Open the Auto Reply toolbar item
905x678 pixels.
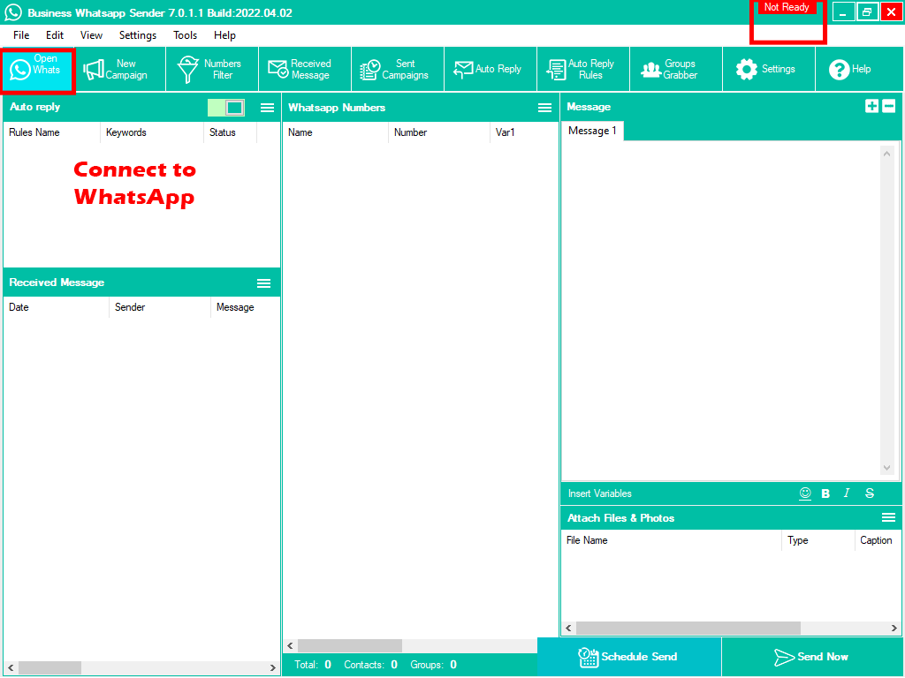coord(491,69)
